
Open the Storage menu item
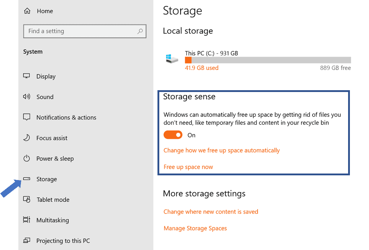(46, 179)
